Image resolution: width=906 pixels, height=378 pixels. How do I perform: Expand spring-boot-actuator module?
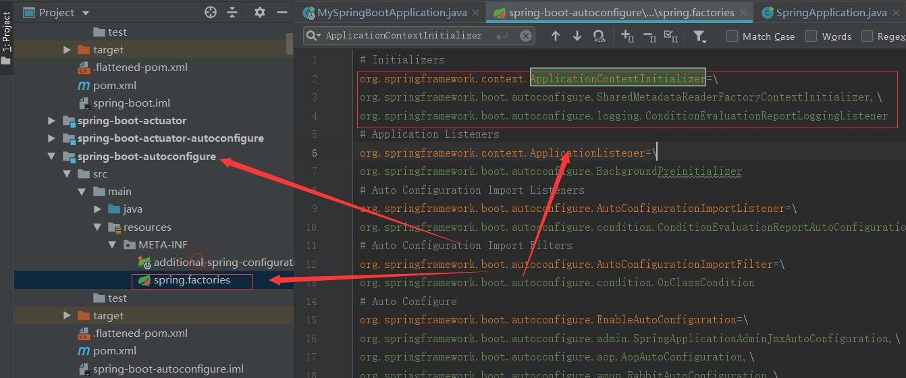coord(51,120)
